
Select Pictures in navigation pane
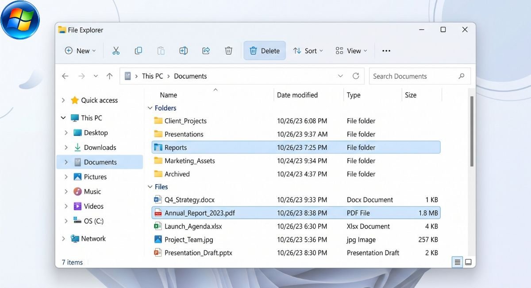tap(90, 177)
